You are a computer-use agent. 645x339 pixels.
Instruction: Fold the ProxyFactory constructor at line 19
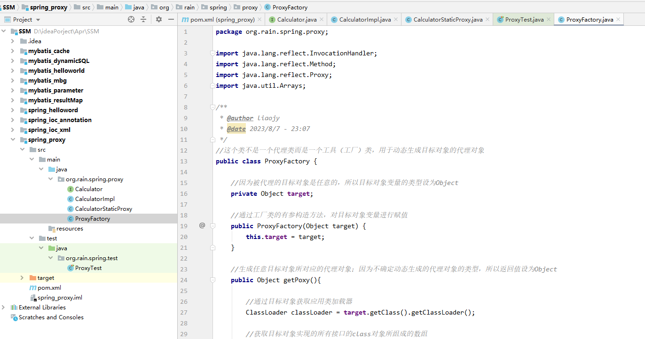click(212, 226)
